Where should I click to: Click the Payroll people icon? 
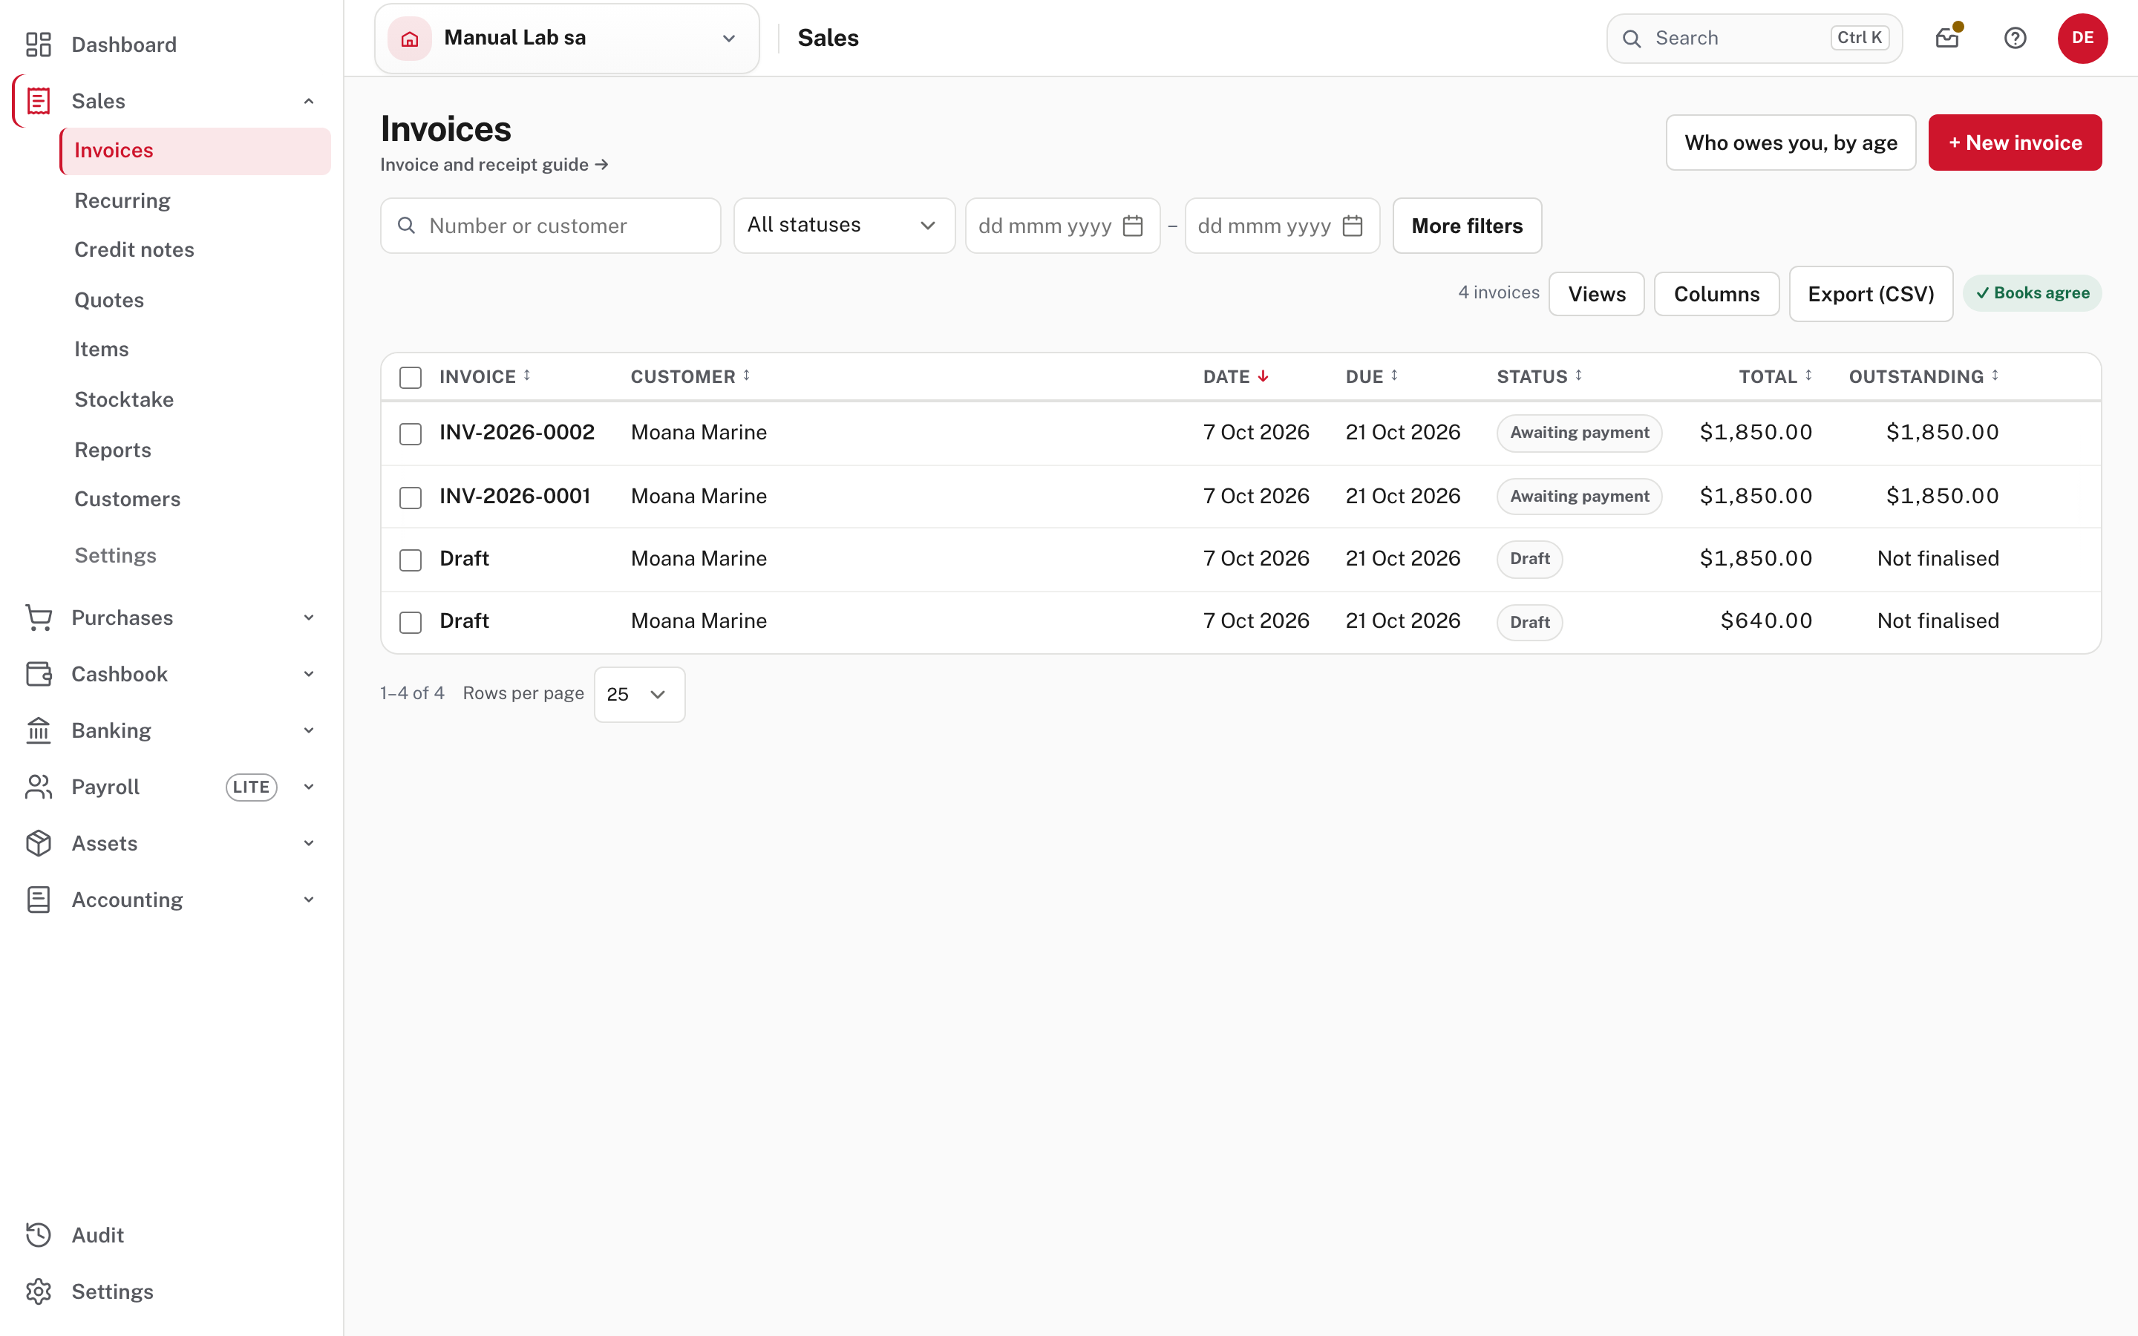38,787
